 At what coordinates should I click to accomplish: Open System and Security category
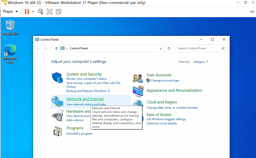pos(84,74)
